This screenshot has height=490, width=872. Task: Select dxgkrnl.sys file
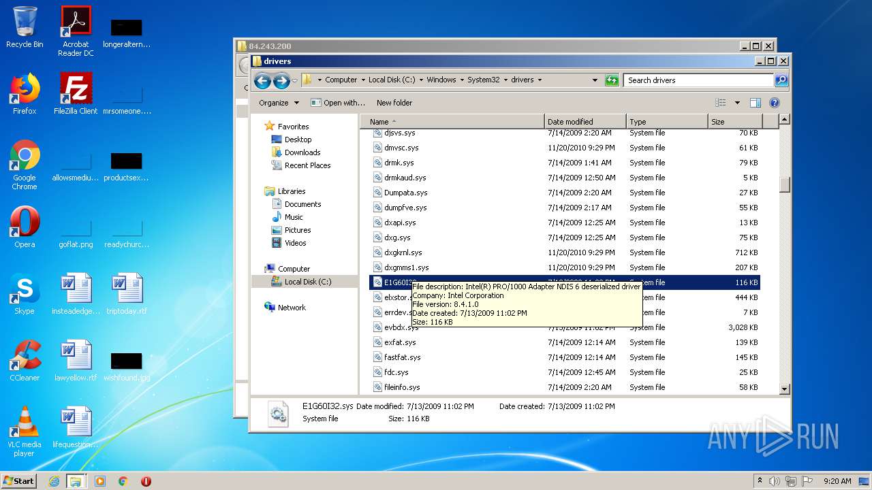tap(403, 252)
